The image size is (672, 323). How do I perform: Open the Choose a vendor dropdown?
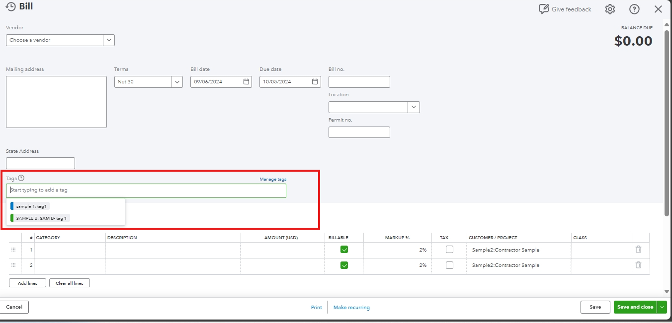(x=109, y=40)
